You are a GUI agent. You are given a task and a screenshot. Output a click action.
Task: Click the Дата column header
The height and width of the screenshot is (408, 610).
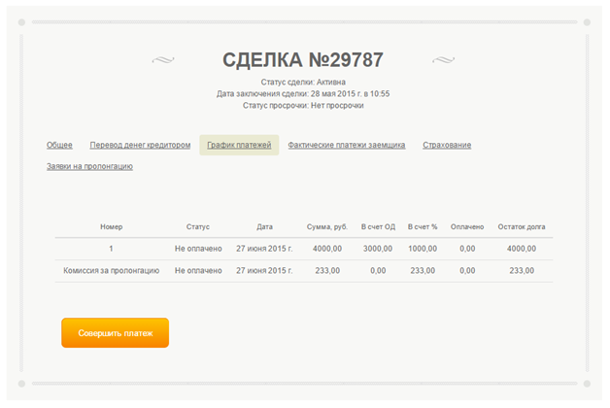coord(264,226)
